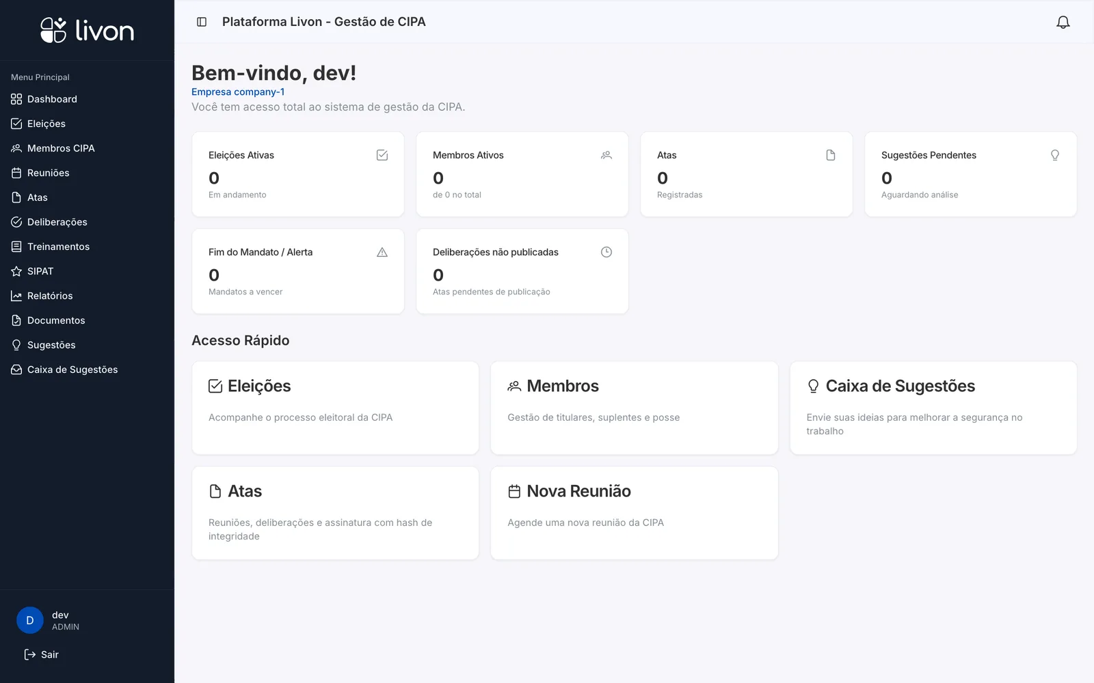1094x683 pixels.
Task: Open Documentos menu entry
Action: (x=87, y=320)
